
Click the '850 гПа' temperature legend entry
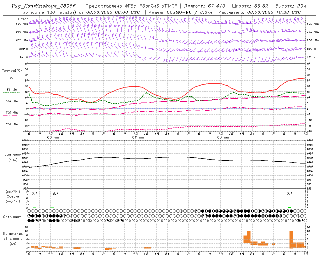click(x=11, y=101)
